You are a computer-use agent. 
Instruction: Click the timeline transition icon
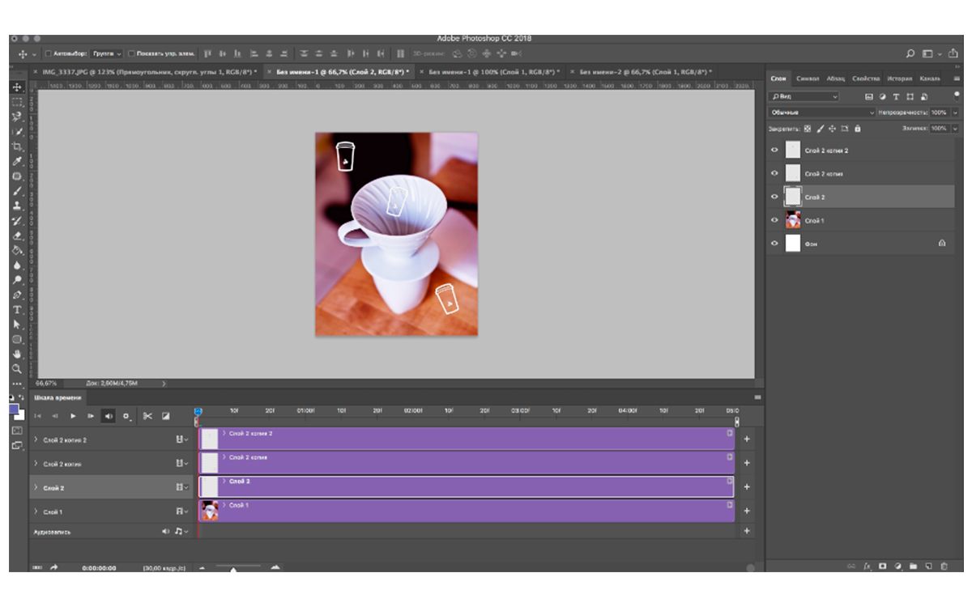166,416
